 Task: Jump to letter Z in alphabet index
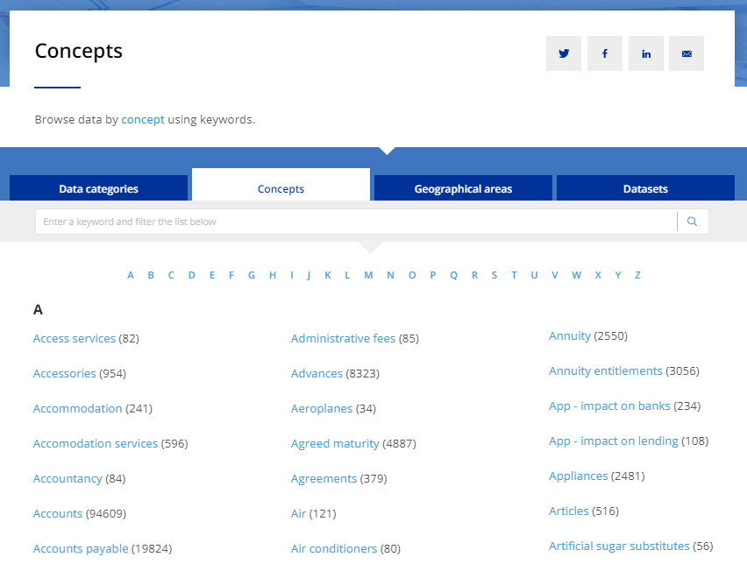637,275
